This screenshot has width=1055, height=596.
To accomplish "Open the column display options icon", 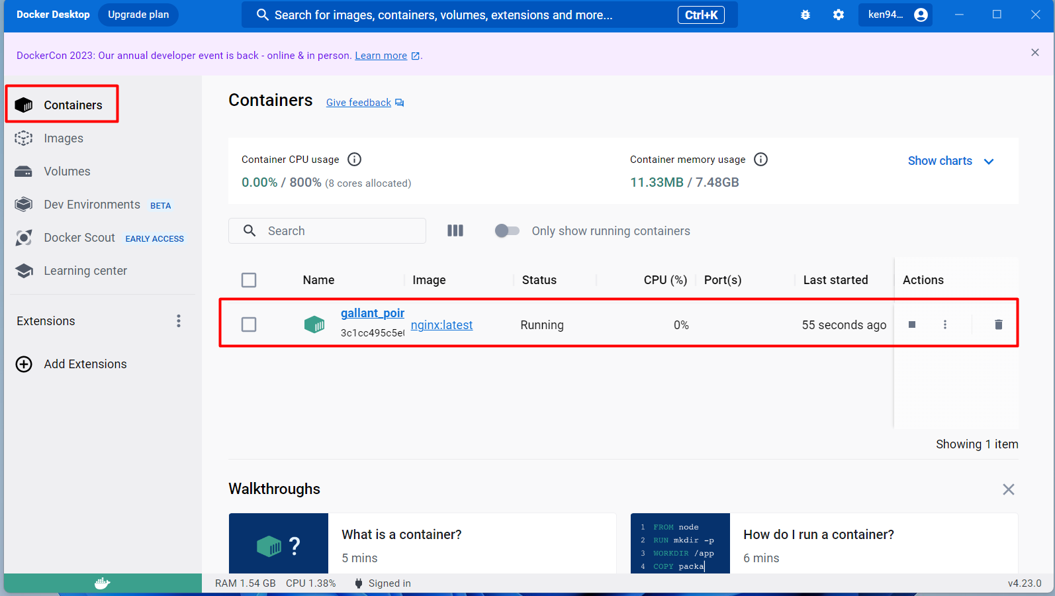I will pyautogui.click(x=455, y=230).
